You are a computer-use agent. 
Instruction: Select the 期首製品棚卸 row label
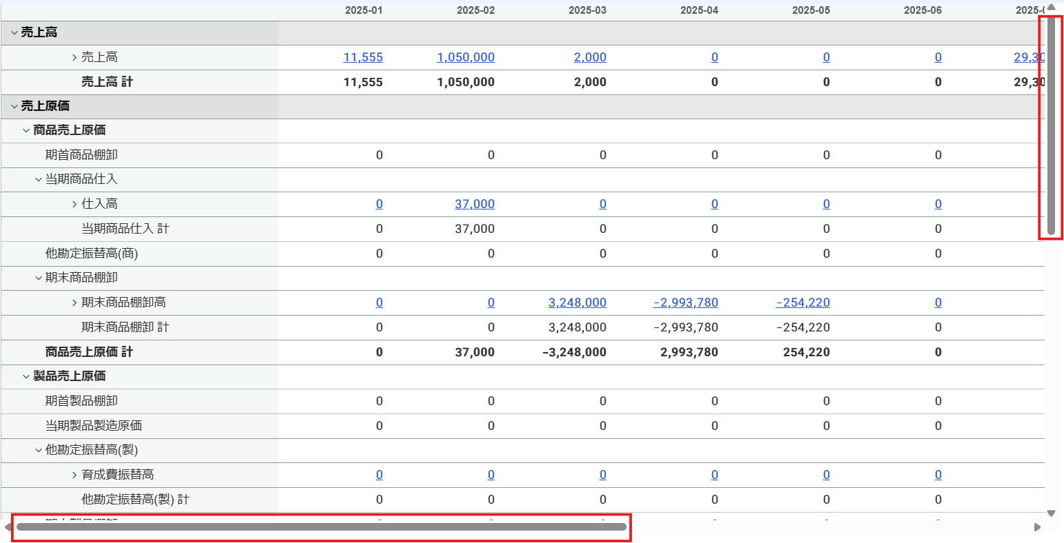[81, 401]
